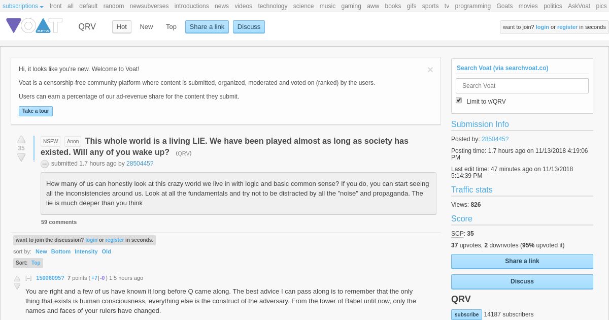Image resolution: width=609 pixels, height=320 pixels.
Task: Subscribe to the QRV subverse
Action: click(466, 314)
